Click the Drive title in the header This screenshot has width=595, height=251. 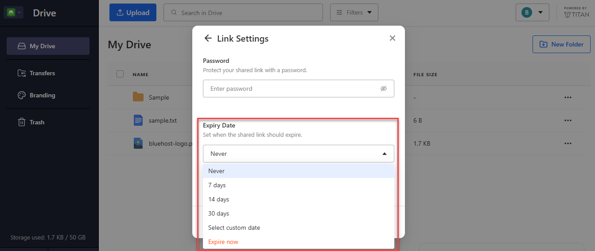pos(44,13)
